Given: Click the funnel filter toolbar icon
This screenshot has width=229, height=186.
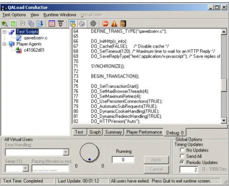Looking at the screenshot, I should pyautogui.click(x=61, y=23).
